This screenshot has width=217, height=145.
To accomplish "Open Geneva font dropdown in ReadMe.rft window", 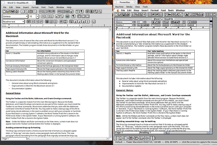I will 27,16.
